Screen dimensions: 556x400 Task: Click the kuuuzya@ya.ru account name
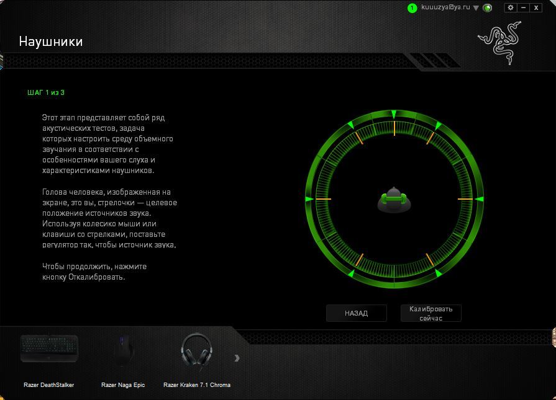coord(445,7)
